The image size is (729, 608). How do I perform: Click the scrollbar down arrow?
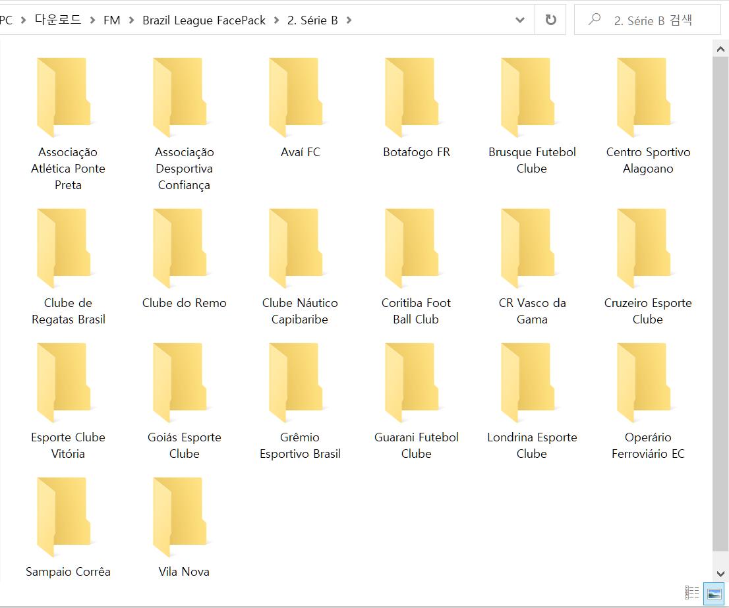[x=720, y=574]
